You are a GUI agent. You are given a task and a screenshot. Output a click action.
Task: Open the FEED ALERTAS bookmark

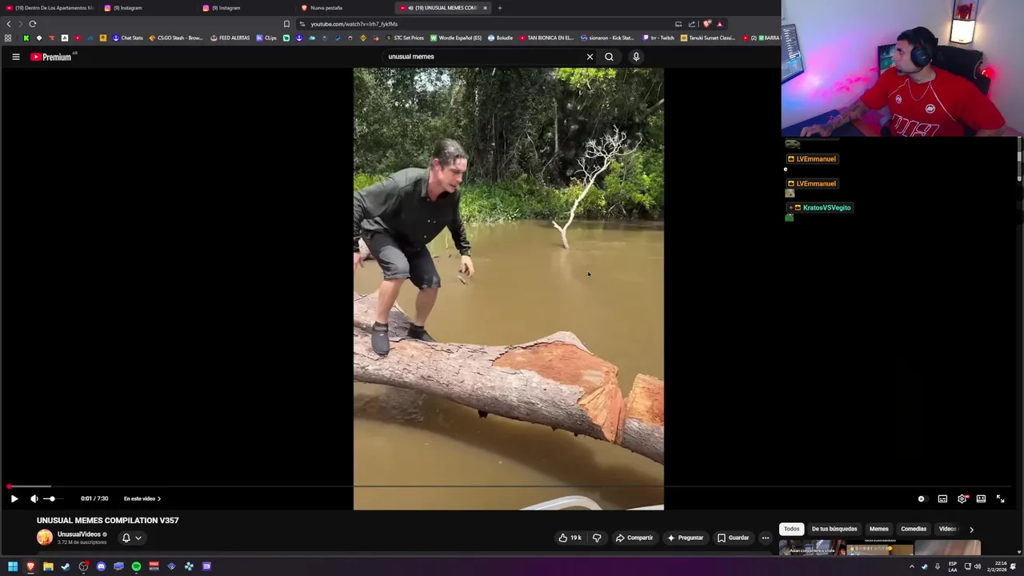(x=230, y=38)
